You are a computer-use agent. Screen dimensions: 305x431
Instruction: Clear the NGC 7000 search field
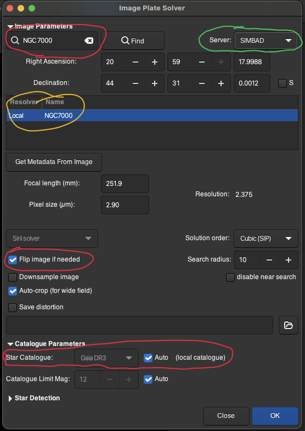pos(88,41)
